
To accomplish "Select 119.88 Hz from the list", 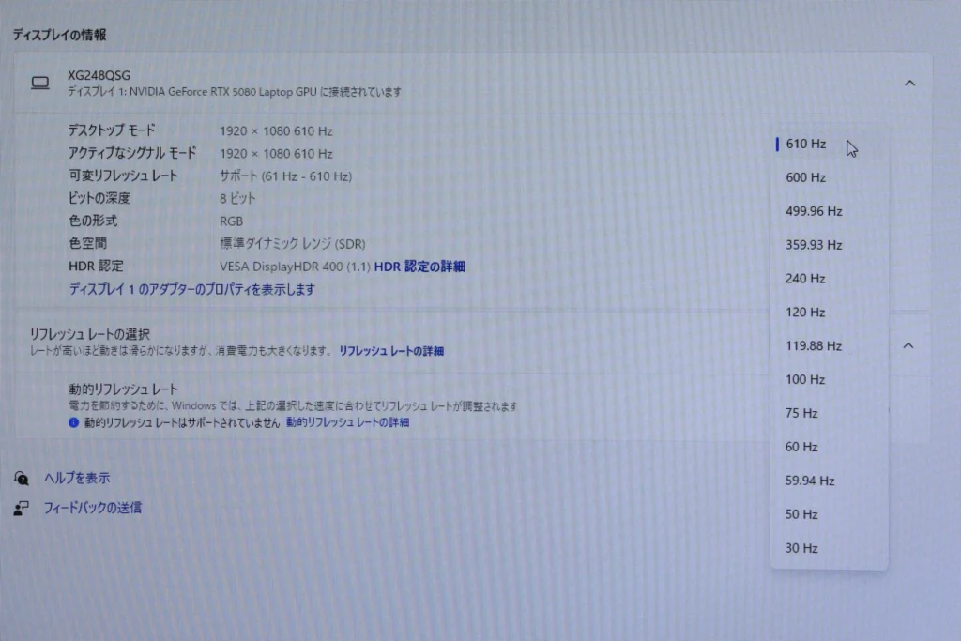I will coord(814,346).
